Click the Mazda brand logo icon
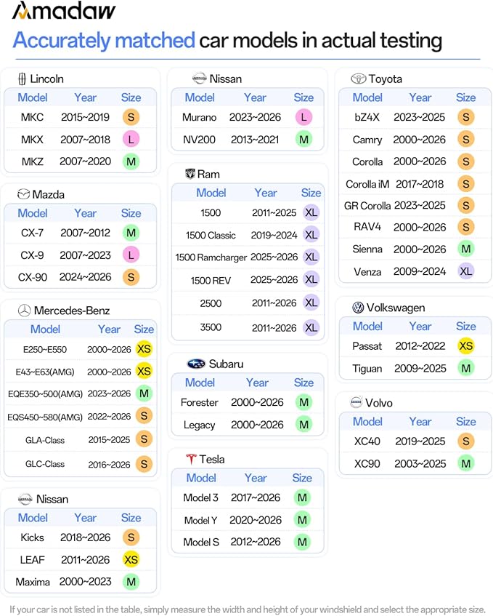 pos(23,194)
